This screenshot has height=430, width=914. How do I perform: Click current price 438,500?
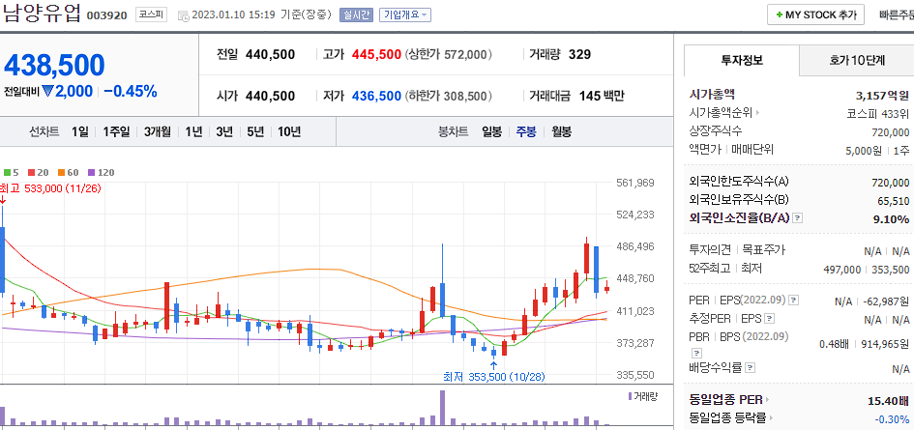pyautogui.click(x=54, y=66)
